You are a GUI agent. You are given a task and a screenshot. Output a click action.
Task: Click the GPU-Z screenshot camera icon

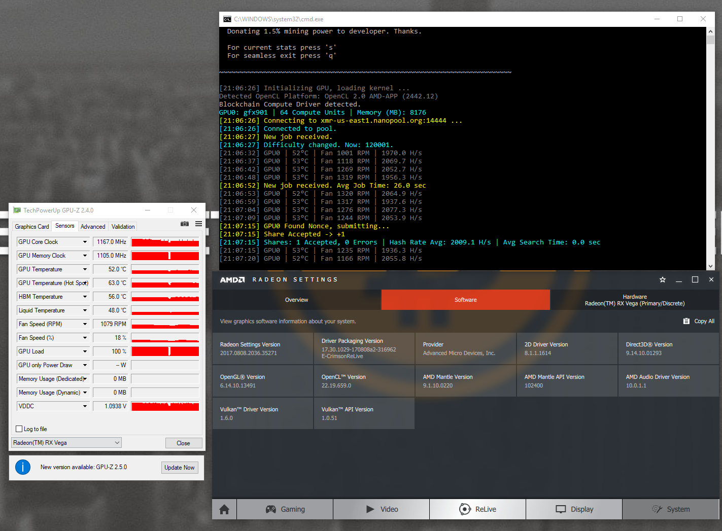pyautogui.click(x=185, y=224)
